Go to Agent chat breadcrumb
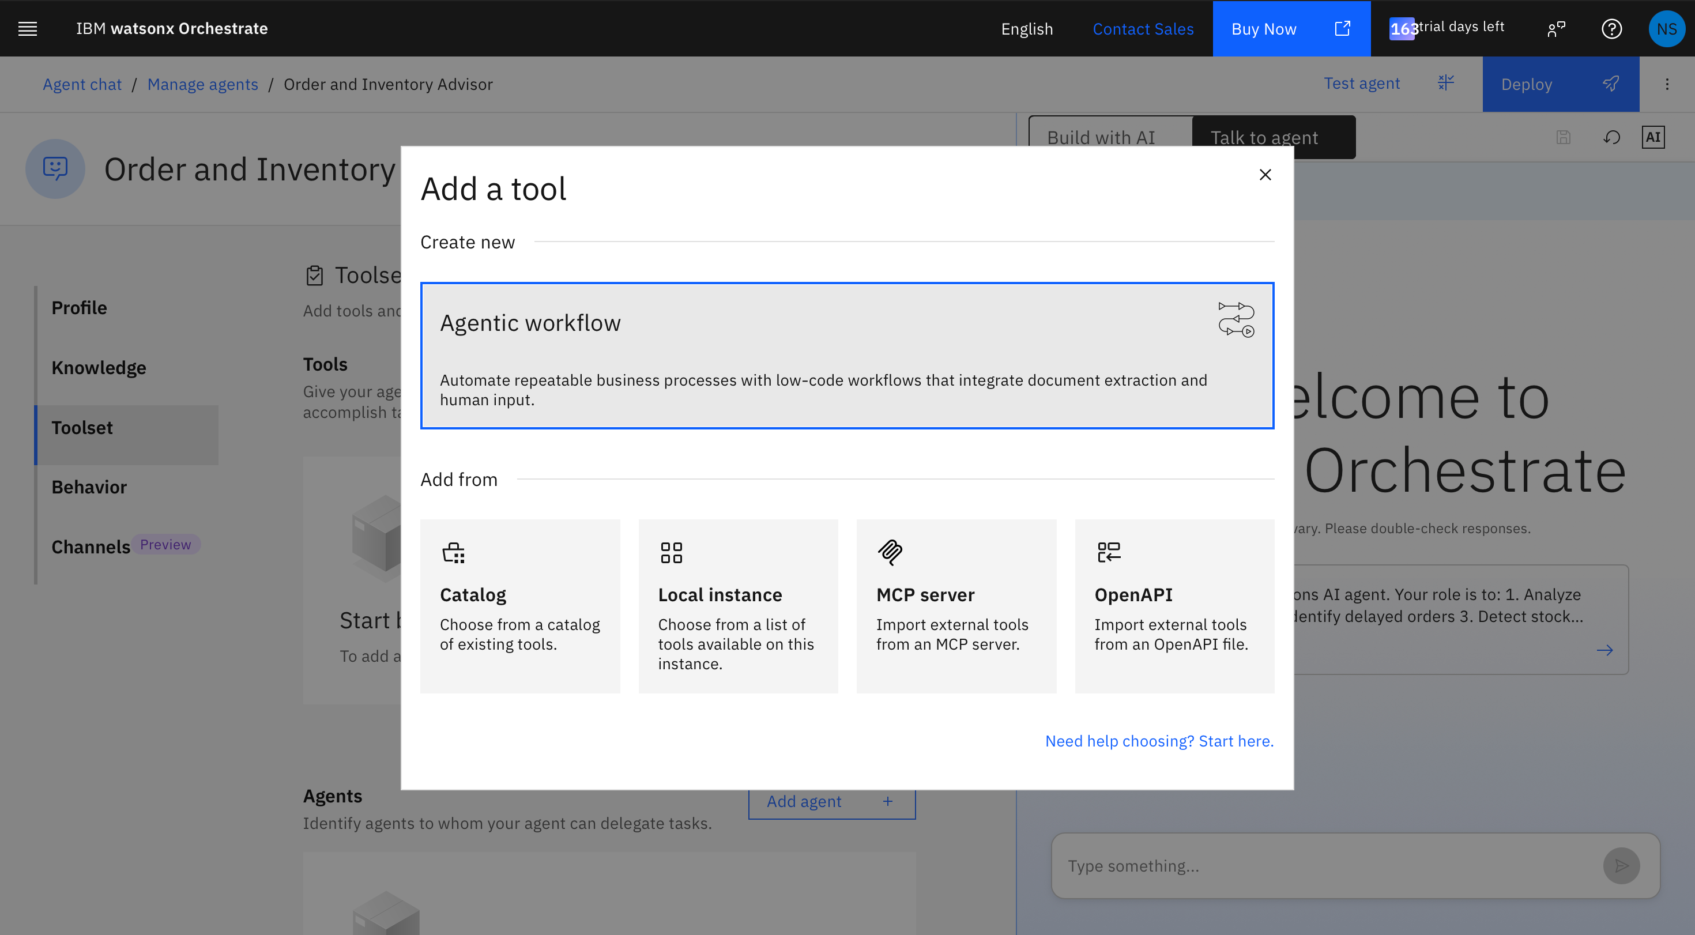The image size is (1695, 935). [x=82, y=84]
